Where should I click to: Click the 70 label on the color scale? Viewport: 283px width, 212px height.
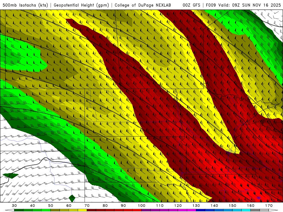click(x=87, y=206)
